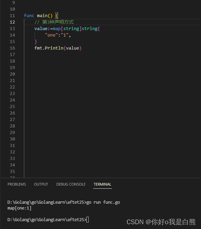Click the 'main' function name
The width and height of the screenshot is (201, 229).
pos(42,16)
